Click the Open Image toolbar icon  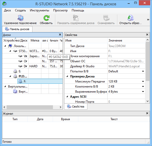(130, 18)
